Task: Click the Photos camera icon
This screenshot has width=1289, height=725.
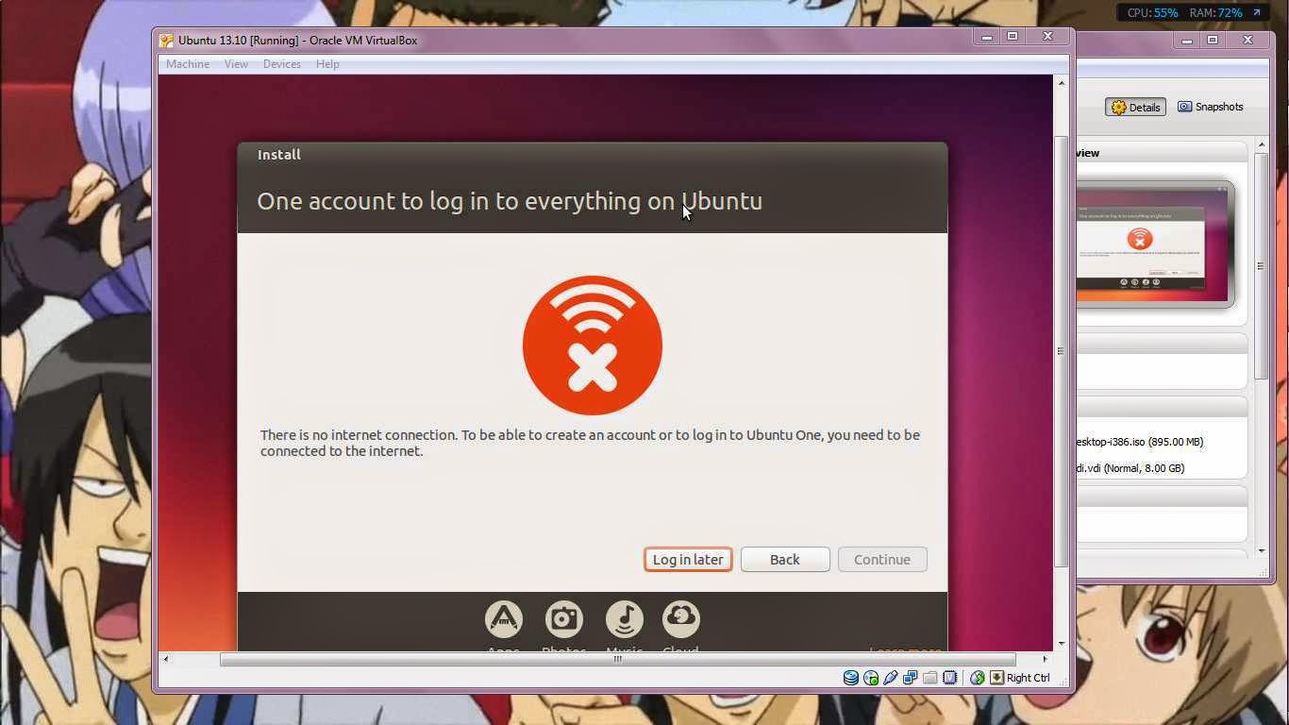Action: [x=564, y=619]
